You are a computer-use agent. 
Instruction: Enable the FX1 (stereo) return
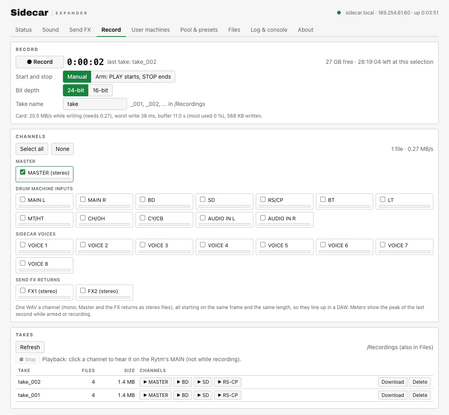(x=22, y=291)
